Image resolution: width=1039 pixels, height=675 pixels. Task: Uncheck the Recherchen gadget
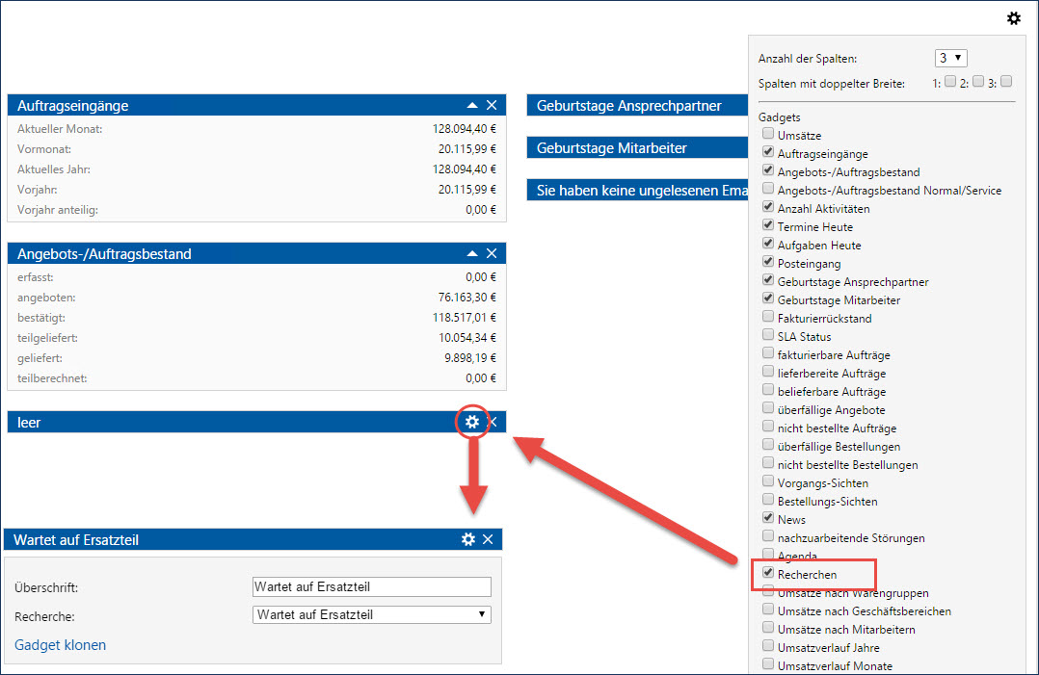(767, 574)
